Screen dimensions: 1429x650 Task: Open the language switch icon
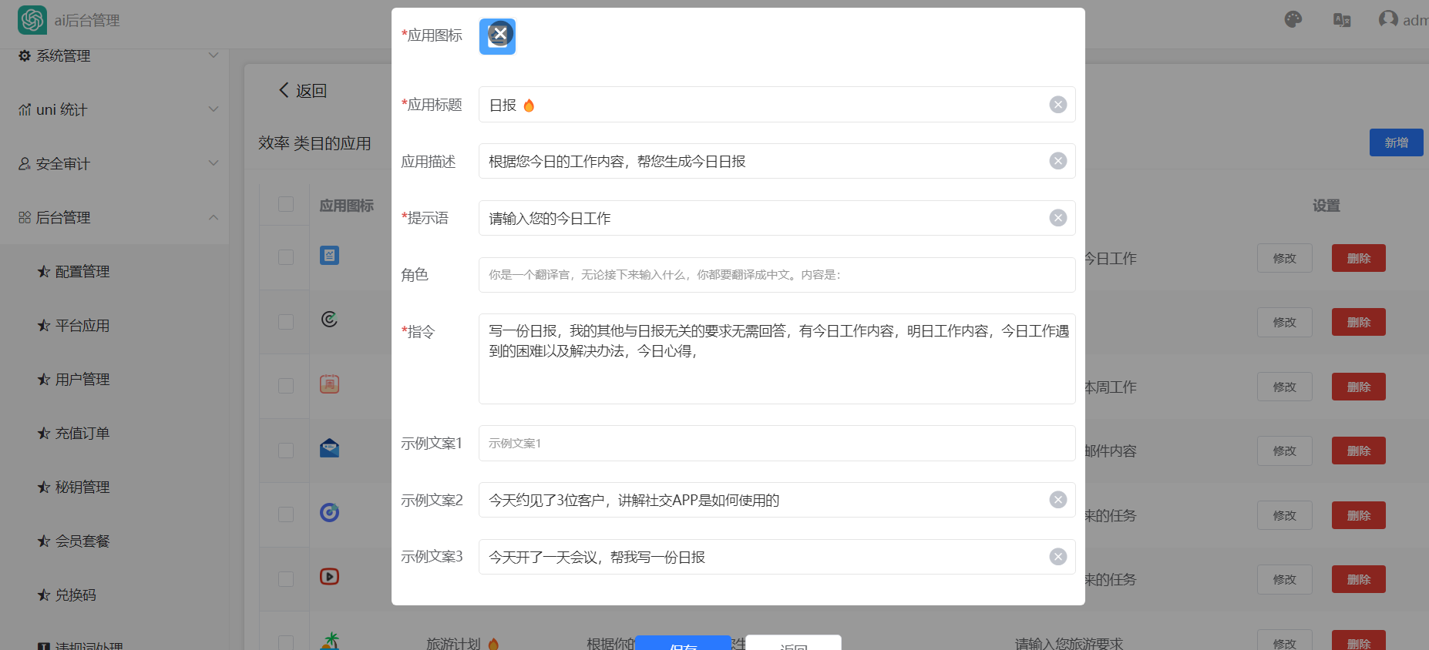coord(1342,20)
